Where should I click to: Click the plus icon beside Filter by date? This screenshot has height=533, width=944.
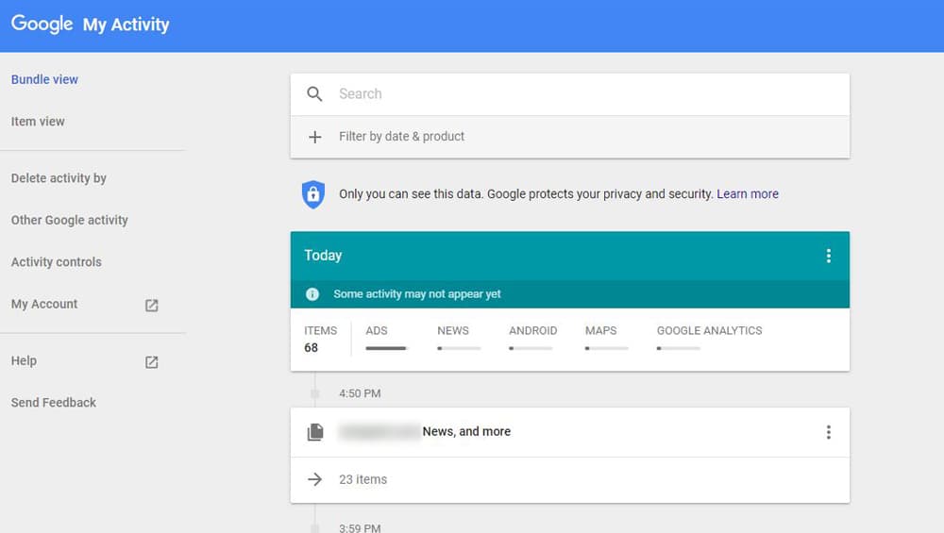[x=314, y=137]
